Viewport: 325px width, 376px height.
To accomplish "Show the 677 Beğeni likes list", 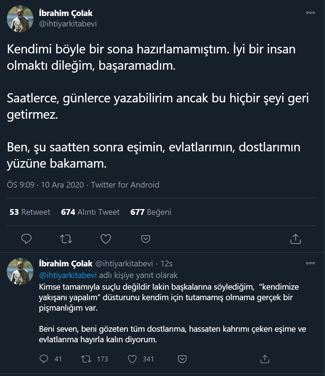I will [x=151, y=212].
